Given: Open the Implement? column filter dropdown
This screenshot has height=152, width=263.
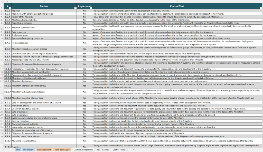Looking at the screenshot, I should (90, 7).
